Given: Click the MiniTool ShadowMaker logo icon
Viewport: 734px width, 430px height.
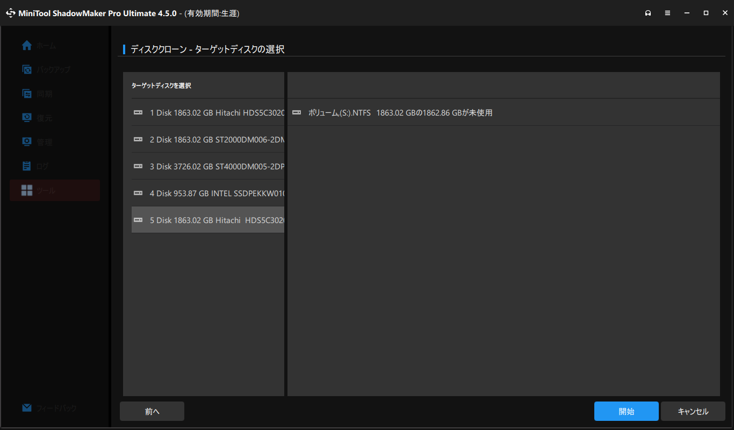Looking at the screenshot, I should point(11,13).
